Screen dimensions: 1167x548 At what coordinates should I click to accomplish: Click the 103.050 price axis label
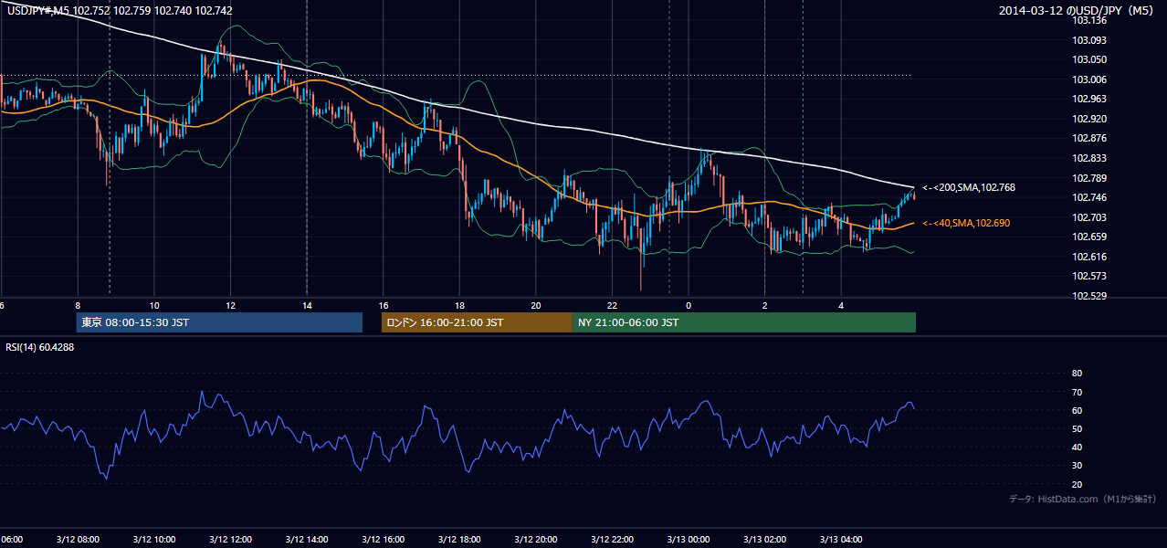click(1089, 59)
